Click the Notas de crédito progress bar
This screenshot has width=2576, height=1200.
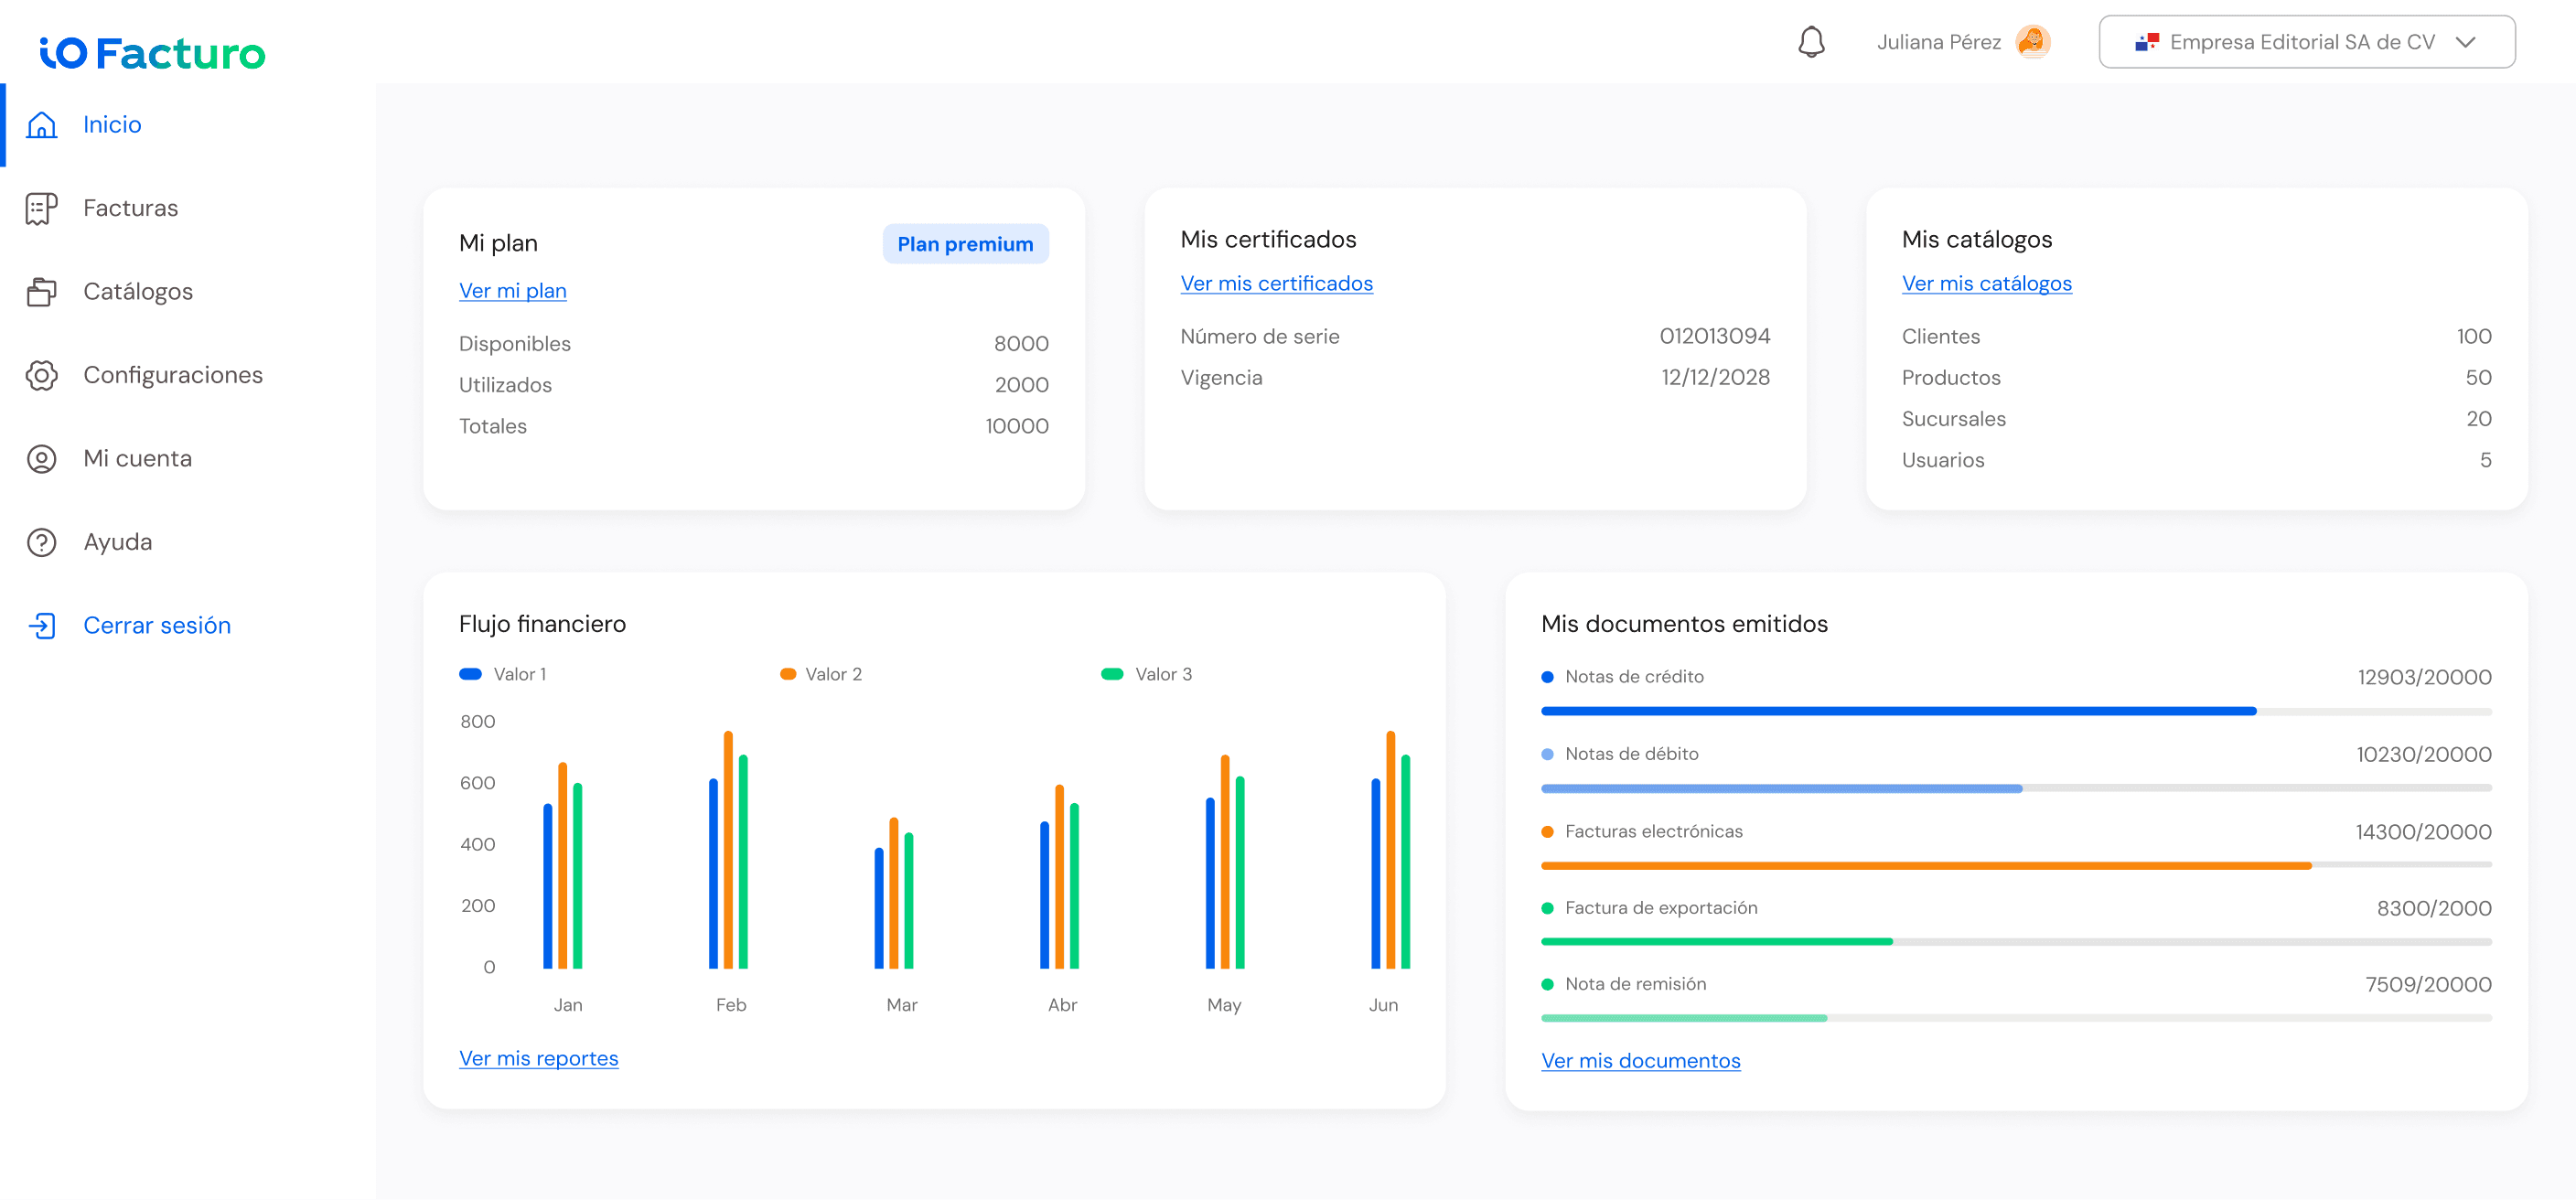tap(2016, 711)
